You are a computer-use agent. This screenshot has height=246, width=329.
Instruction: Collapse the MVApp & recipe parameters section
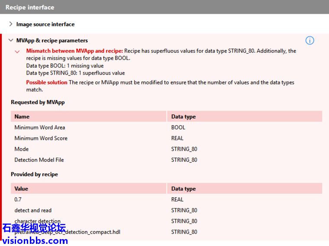click(11, 41)
